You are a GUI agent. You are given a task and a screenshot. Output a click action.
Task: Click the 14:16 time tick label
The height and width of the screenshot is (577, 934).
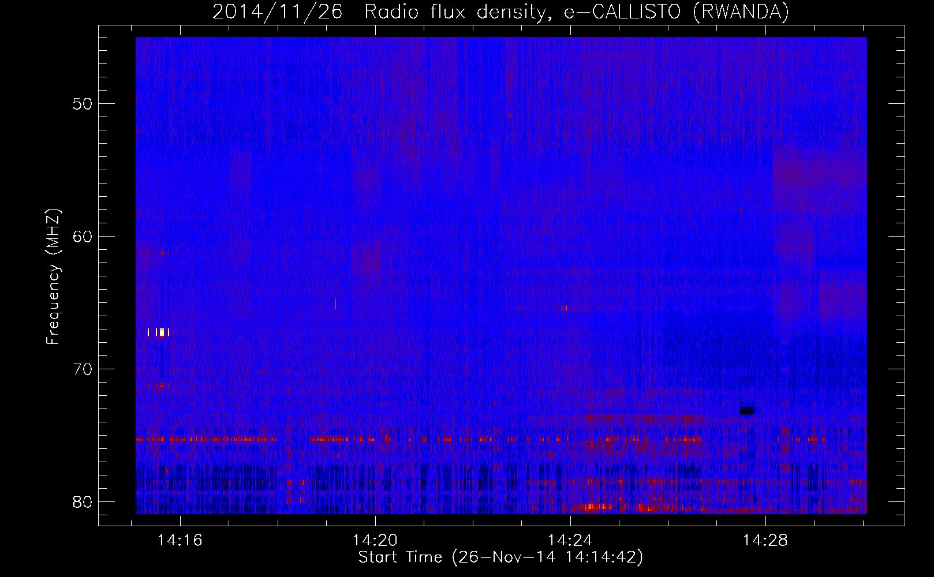180,541
